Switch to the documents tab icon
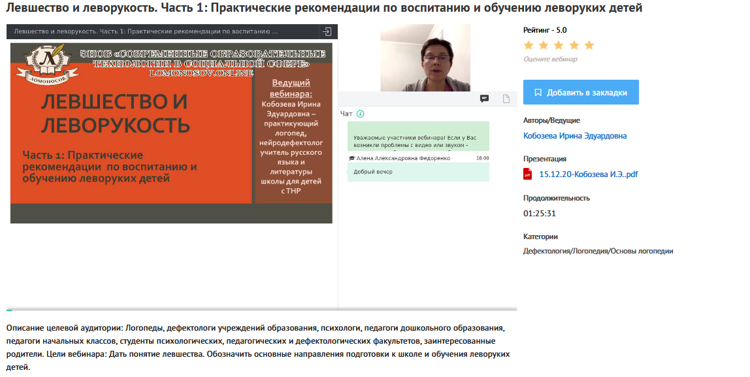Image resolution: width=750 pixels, height=377 pixels. click(x=506, y=99)
